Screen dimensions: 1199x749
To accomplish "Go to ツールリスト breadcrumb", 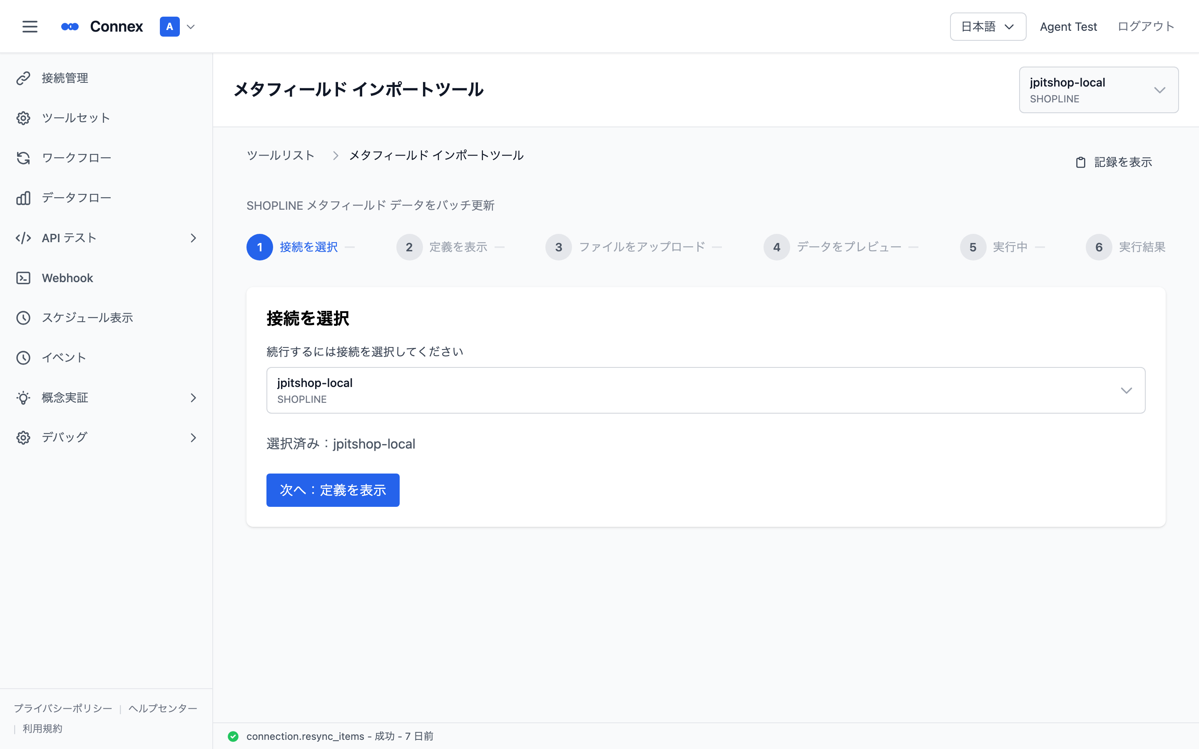I will [x=281, y=156].
